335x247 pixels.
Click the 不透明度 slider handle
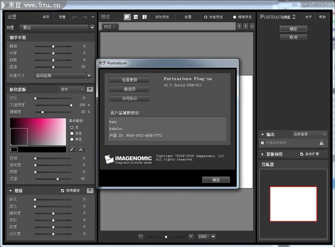[71, 105]
